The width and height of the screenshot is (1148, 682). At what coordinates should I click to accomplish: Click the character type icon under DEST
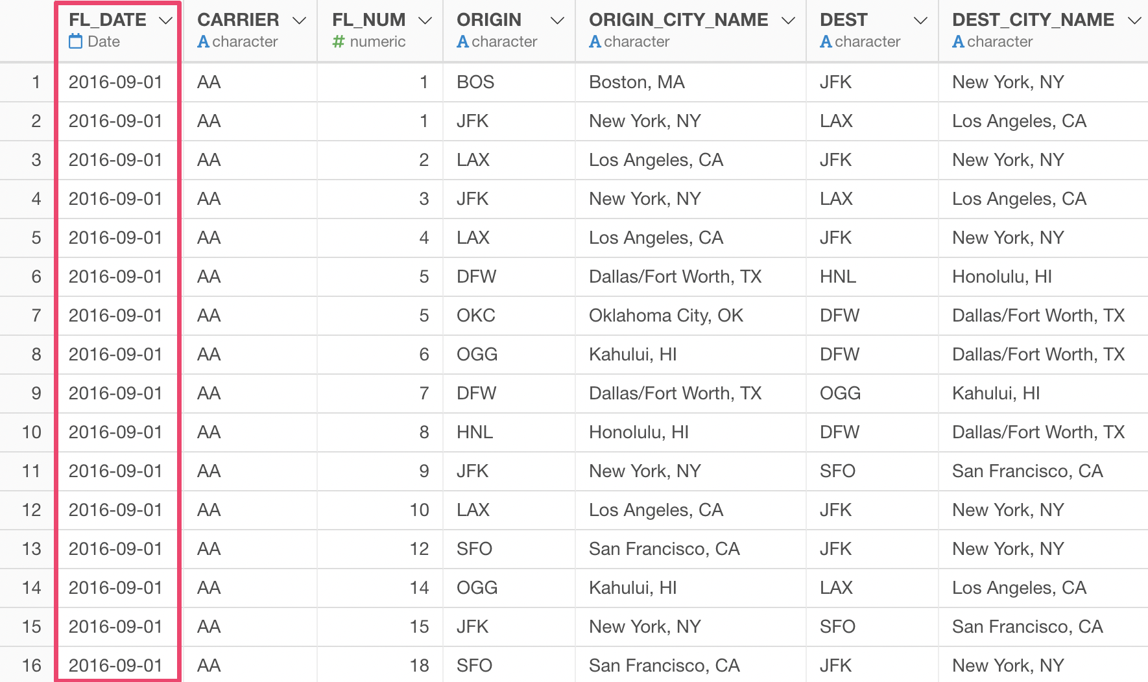pyautogui.click(x=826, y=41)
